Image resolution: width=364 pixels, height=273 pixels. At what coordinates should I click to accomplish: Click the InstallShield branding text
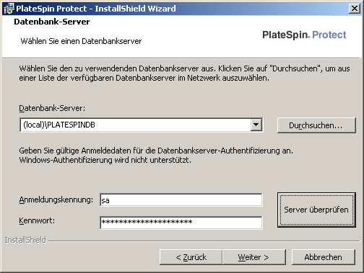point(25,240)
